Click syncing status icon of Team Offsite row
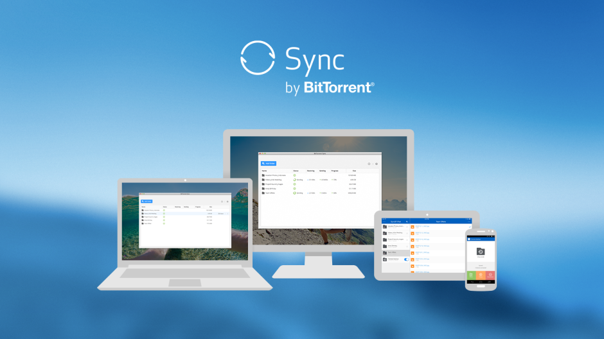Viewport: 604px width, 339px height. pos(295,193)
